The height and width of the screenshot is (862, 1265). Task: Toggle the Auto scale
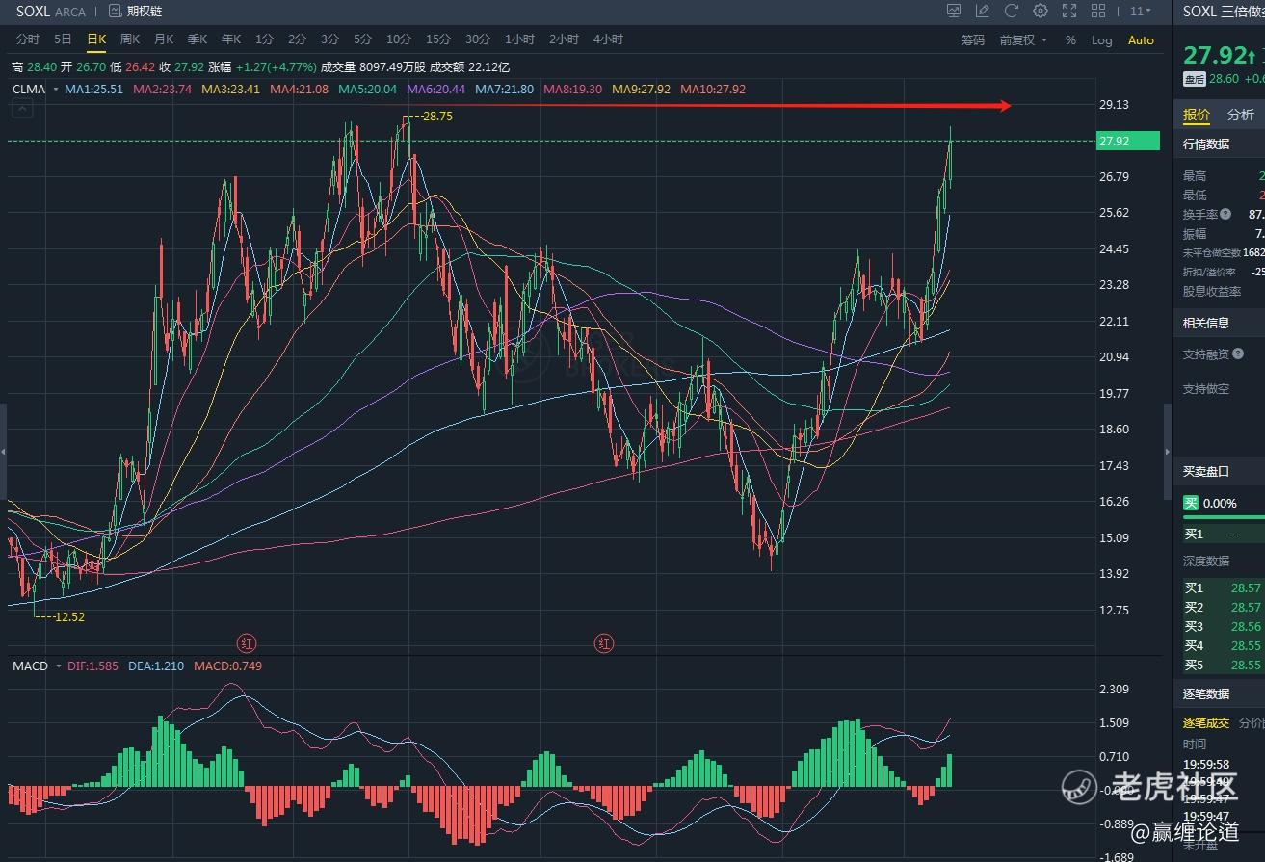point(1141,40)
